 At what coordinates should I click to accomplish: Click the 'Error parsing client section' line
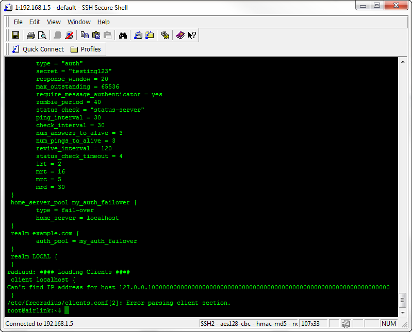(119, 303)
